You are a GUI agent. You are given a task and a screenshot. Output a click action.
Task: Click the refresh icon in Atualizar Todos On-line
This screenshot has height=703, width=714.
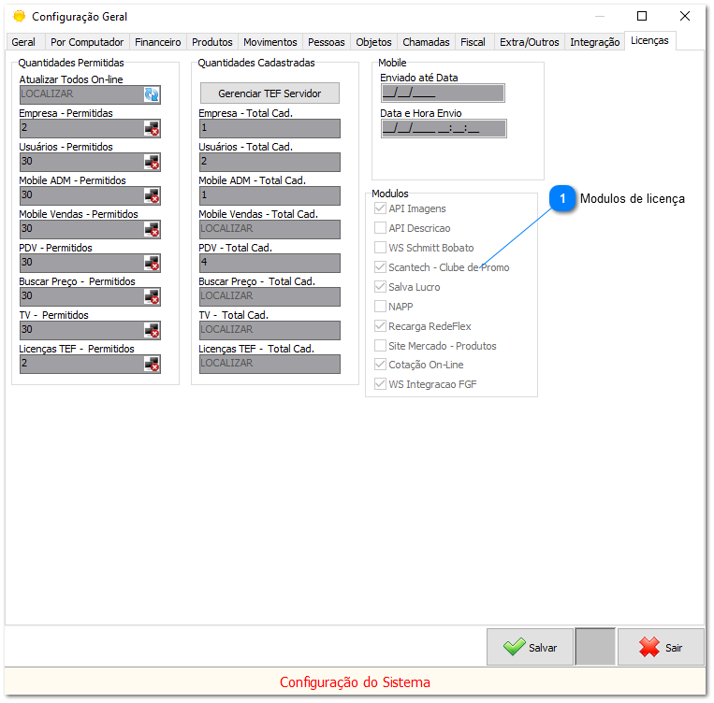[x=152, y=94]
